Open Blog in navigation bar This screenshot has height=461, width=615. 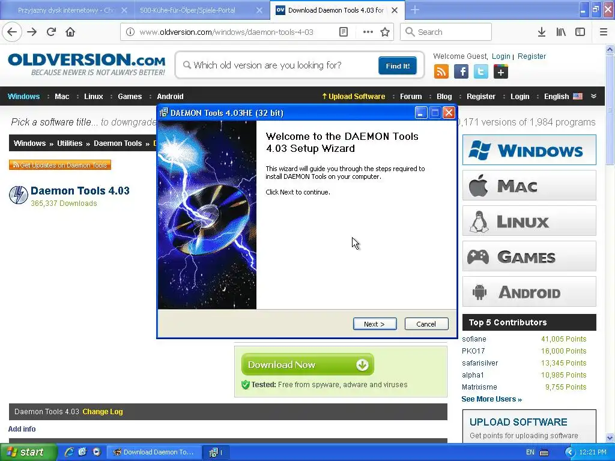[x=444, y=97]
